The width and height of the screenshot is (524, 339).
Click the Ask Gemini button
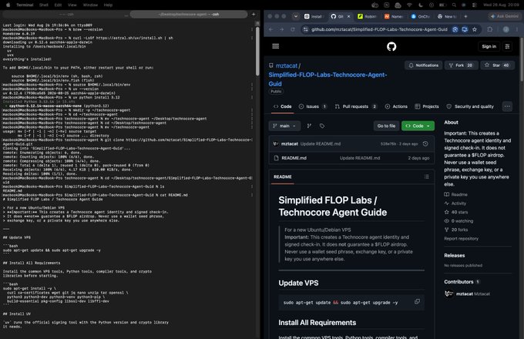pos(504,16)
